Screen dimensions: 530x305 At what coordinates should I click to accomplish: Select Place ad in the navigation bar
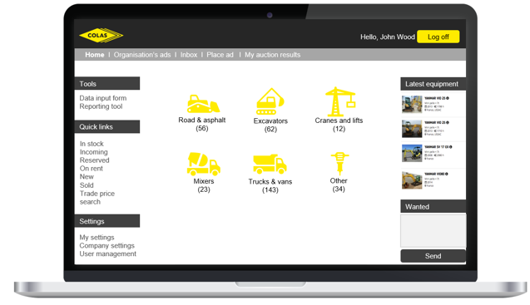[x=220, y=55]
